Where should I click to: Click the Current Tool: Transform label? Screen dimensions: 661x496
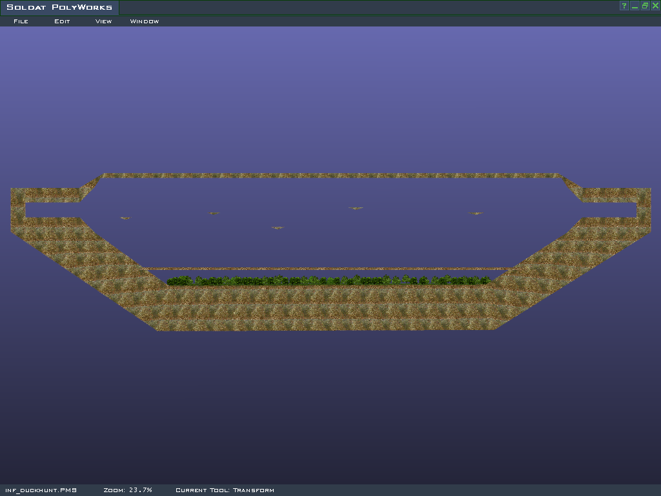click(225, 490)
